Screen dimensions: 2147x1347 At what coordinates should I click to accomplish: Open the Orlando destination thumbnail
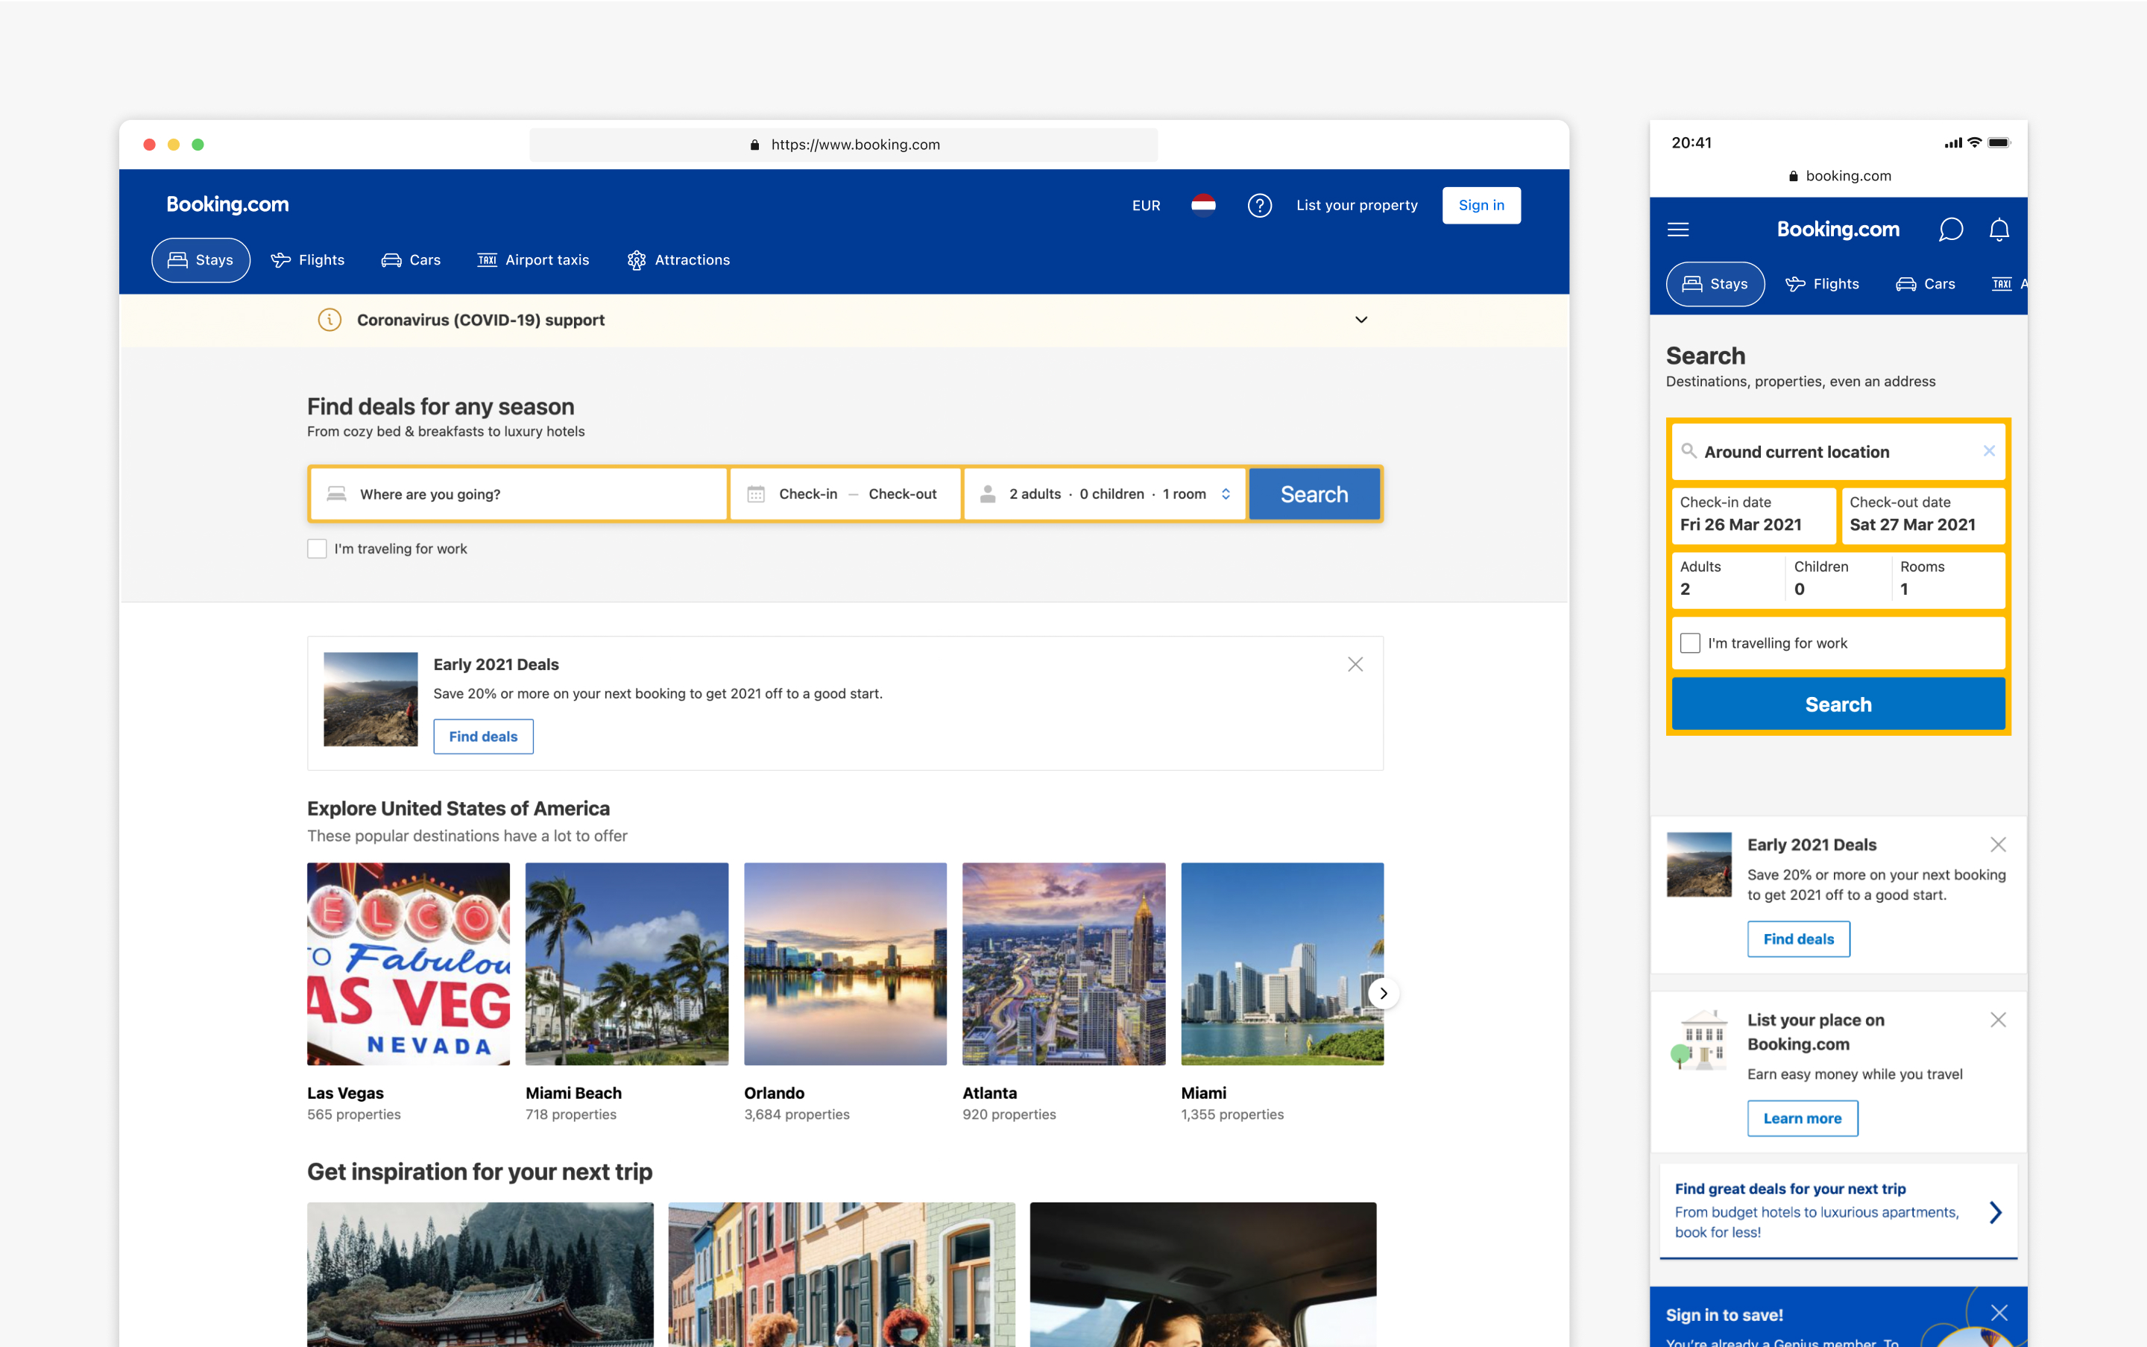[845, 964]
